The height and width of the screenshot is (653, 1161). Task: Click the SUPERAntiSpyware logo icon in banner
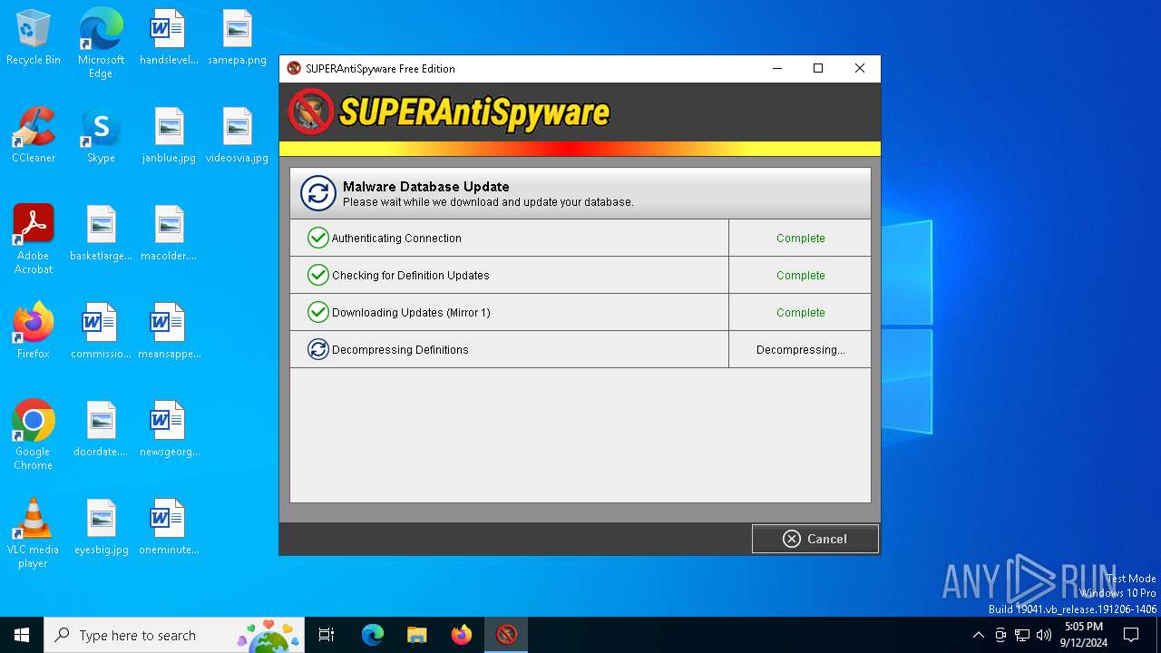pyautogui.click(x=311, y=112)
